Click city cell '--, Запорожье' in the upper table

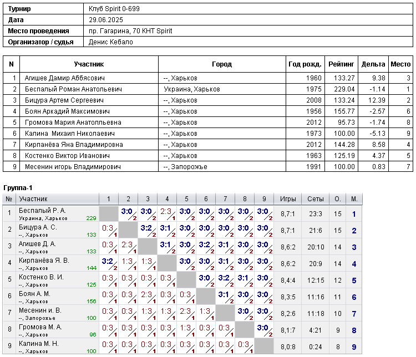pos(185,167)
